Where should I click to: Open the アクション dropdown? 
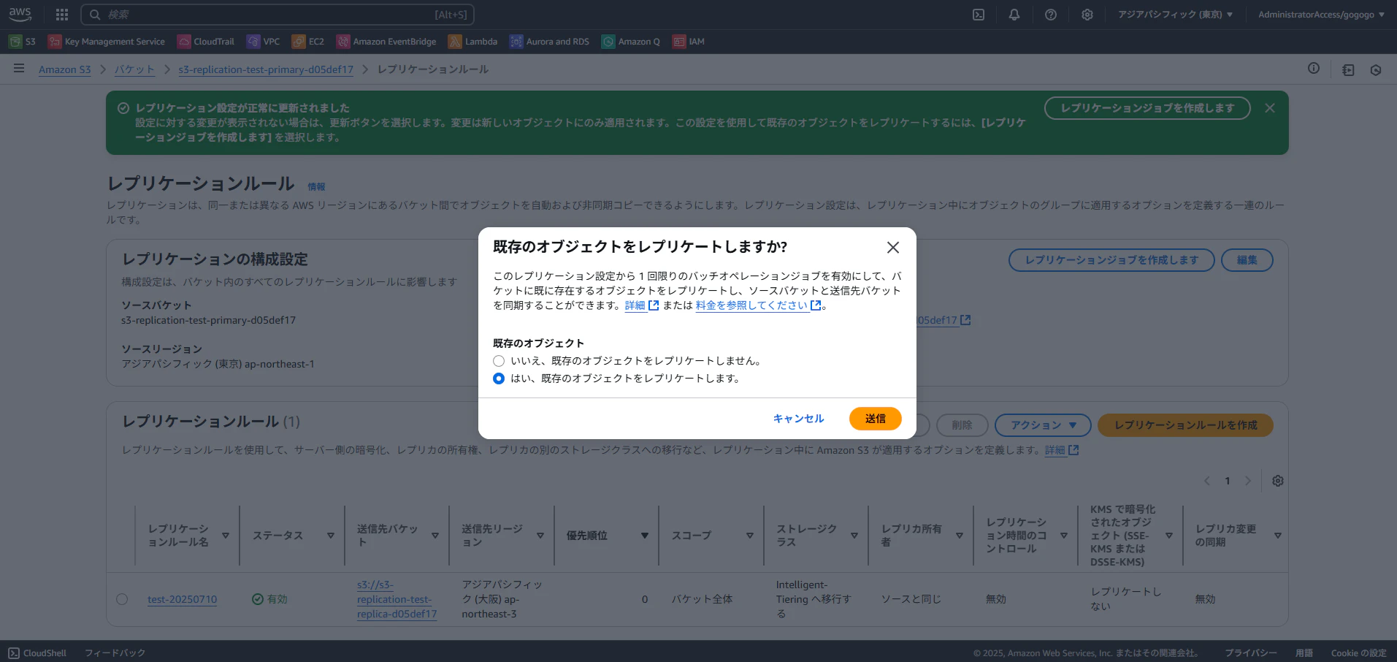click(x=1042, y=425)
